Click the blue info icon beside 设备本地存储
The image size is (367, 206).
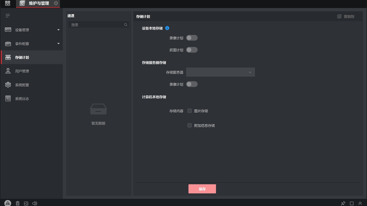167,28
